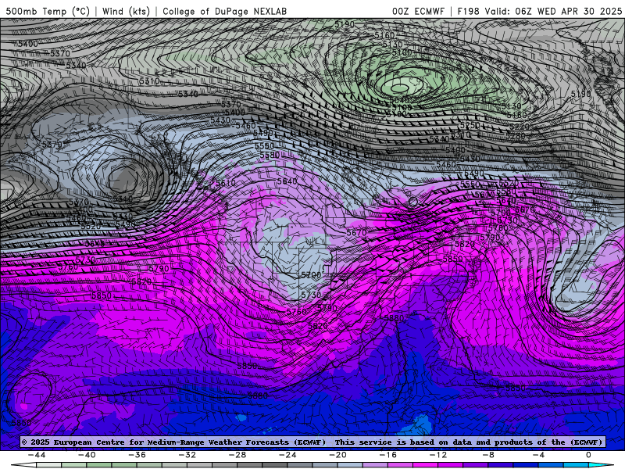625x469 pixels.
Task: Click the 0 legend value
Action: click(589, 455)
